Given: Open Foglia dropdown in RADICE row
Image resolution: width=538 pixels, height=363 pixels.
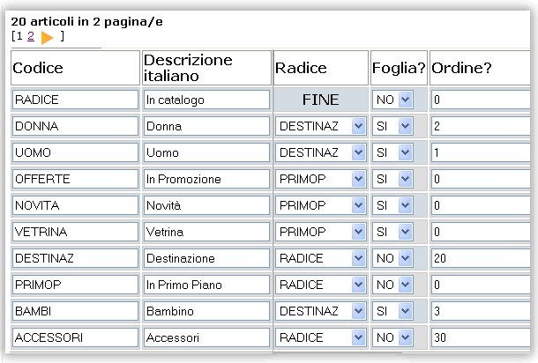Looking at the screenshot, I should 392,100.
